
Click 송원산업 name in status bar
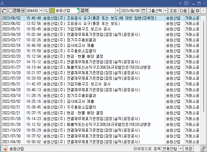(x=17, y=149)
